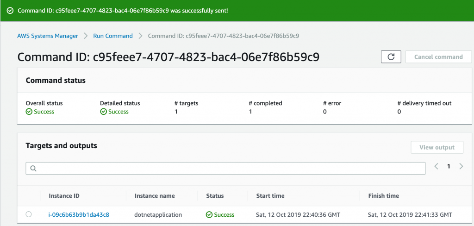474x226 pixels.
Task: Click the check icon beside Overall status Success
Action: pyautogui.click(x=29, y=112)
